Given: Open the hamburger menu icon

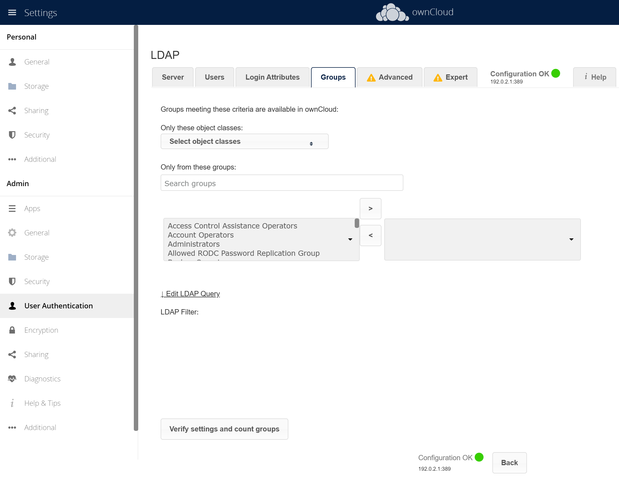Looking at the screenshot, I should 12,12.
